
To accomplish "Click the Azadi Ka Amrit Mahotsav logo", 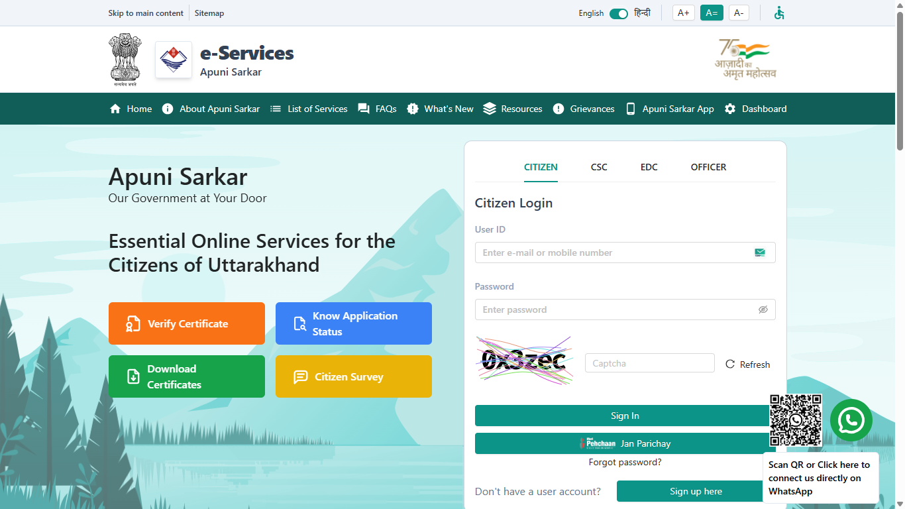I will tap(745, 59).
